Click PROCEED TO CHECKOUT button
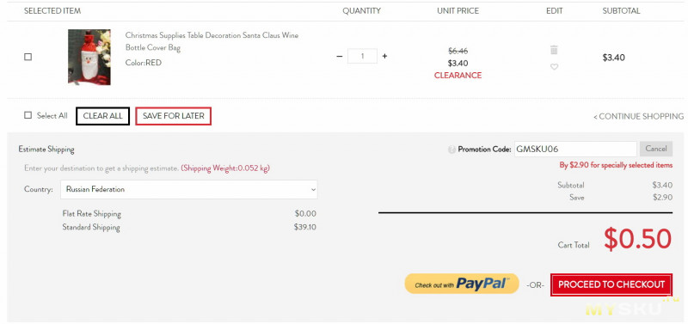This screenshot has height=324, width=688. point(611,284)
